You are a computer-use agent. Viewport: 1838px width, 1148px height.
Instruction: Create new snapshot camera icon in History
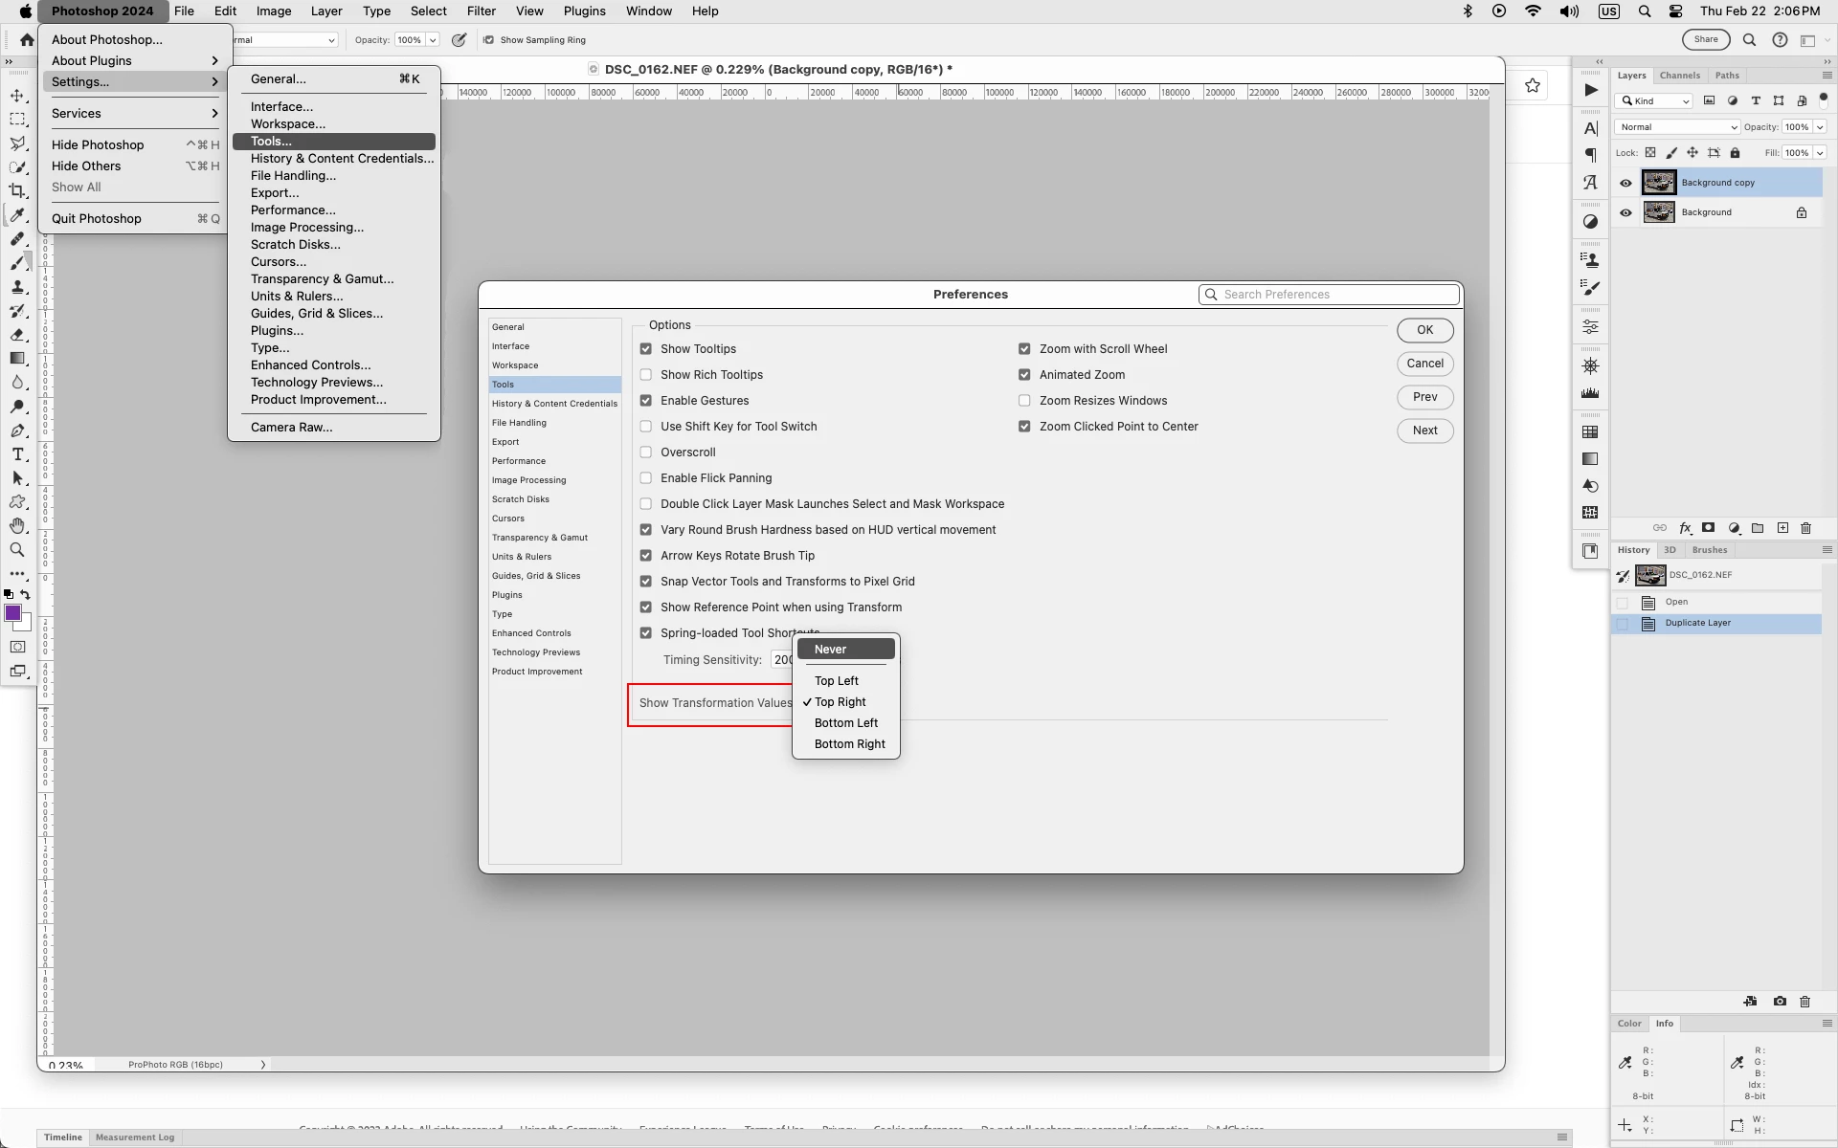tap(1780, 1002)
